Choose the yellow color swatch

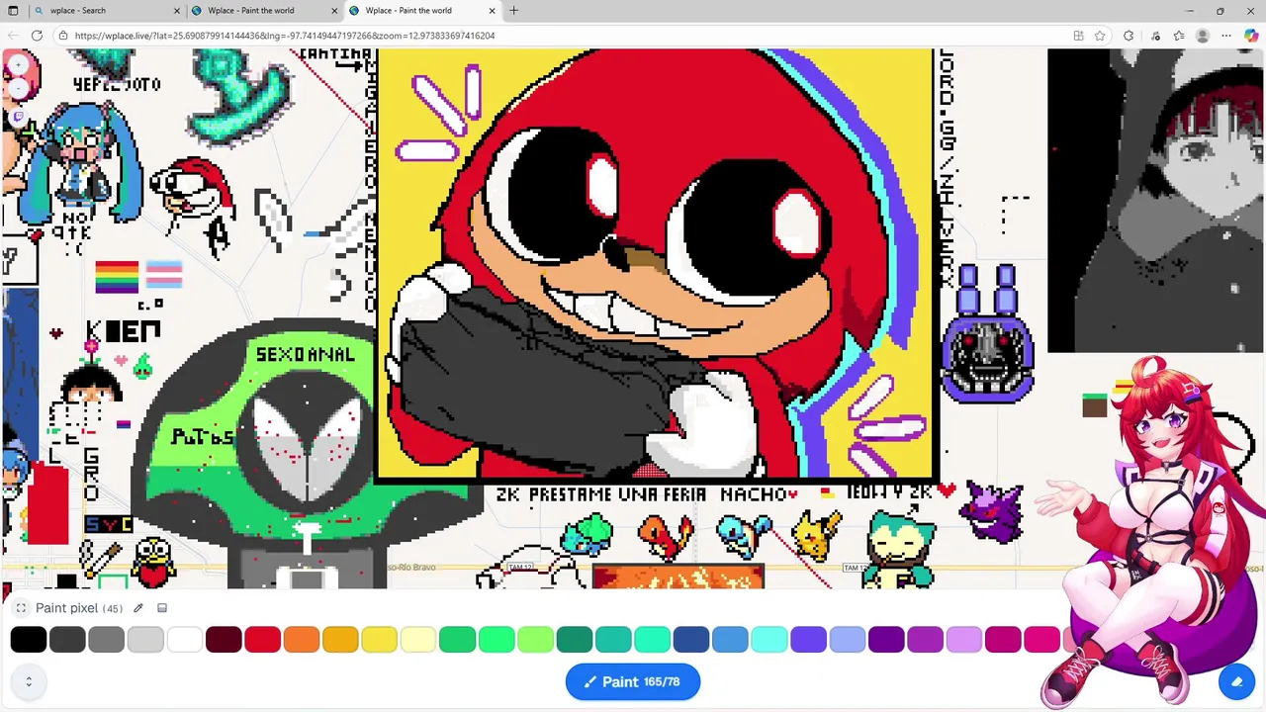click(x=380, y=639)
